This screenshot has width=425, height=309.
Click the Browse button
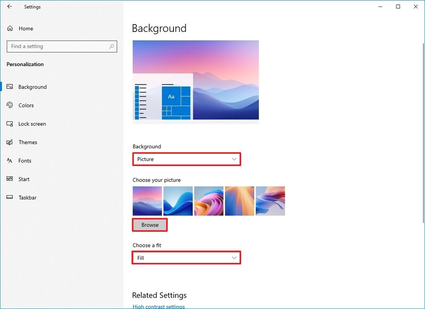point(149,225)
